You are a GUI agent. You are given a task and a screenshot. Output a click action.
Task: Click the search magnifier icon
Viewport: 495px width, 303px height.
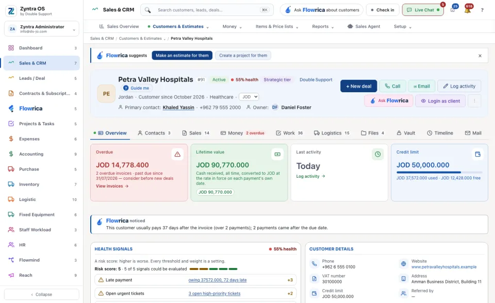pos(148,10)
